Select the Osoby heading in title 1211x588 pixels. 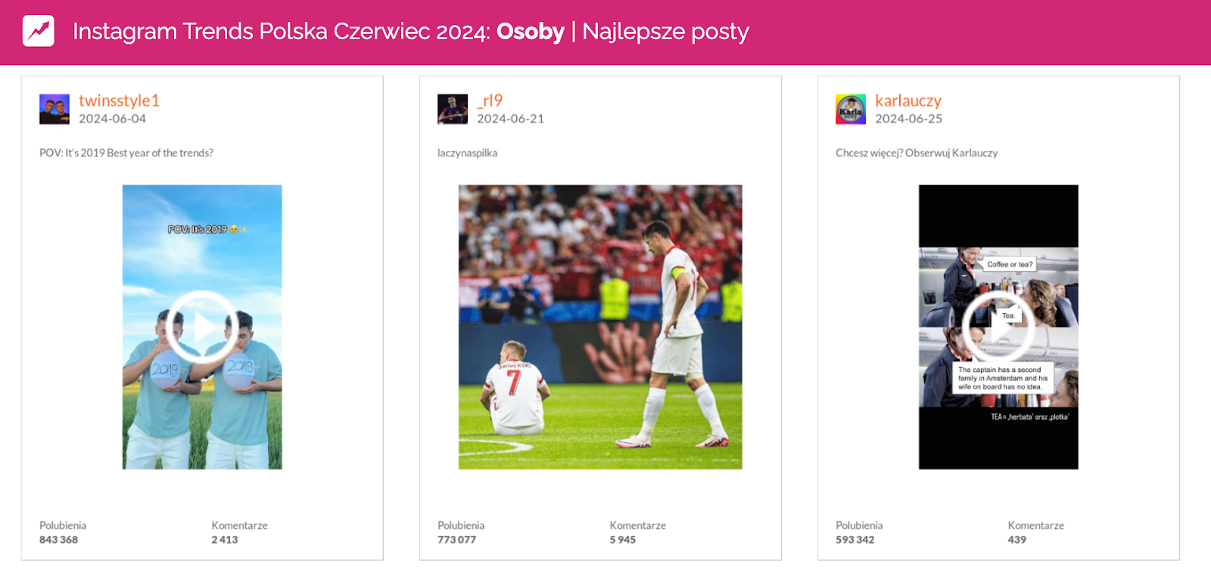pyautogui.click(x=531, y=31)
